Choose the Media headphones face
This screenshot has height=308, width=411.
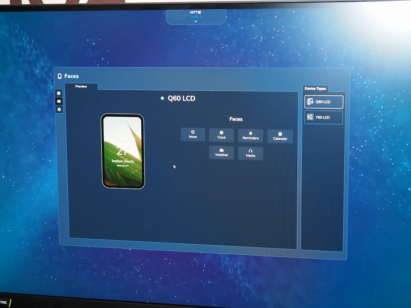(x=250, y=153)
